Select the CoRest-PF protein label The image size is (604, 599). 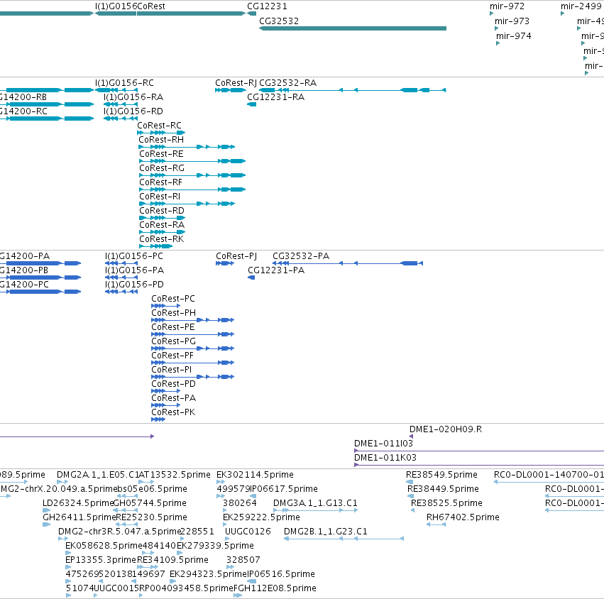[172, 356]
